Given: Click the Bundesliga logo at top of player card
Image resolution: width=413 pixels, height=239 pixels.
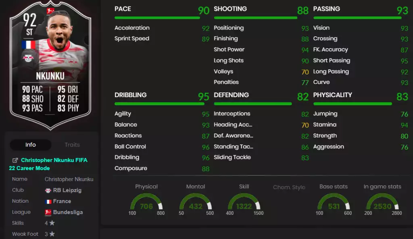Looking at the screenshot, I should (50, 11).
